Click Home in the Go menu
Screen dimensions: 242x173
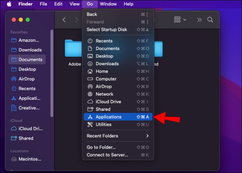click(x=101, y=71)
